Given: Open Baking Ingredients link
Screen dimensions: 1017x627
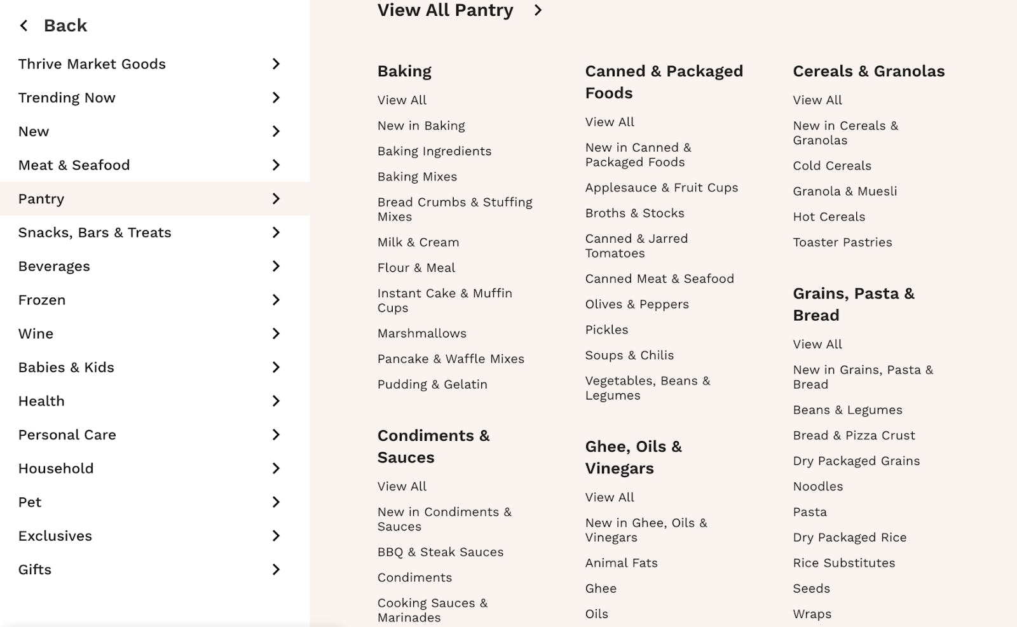Looking at the screenshot, I should (434, 151).
